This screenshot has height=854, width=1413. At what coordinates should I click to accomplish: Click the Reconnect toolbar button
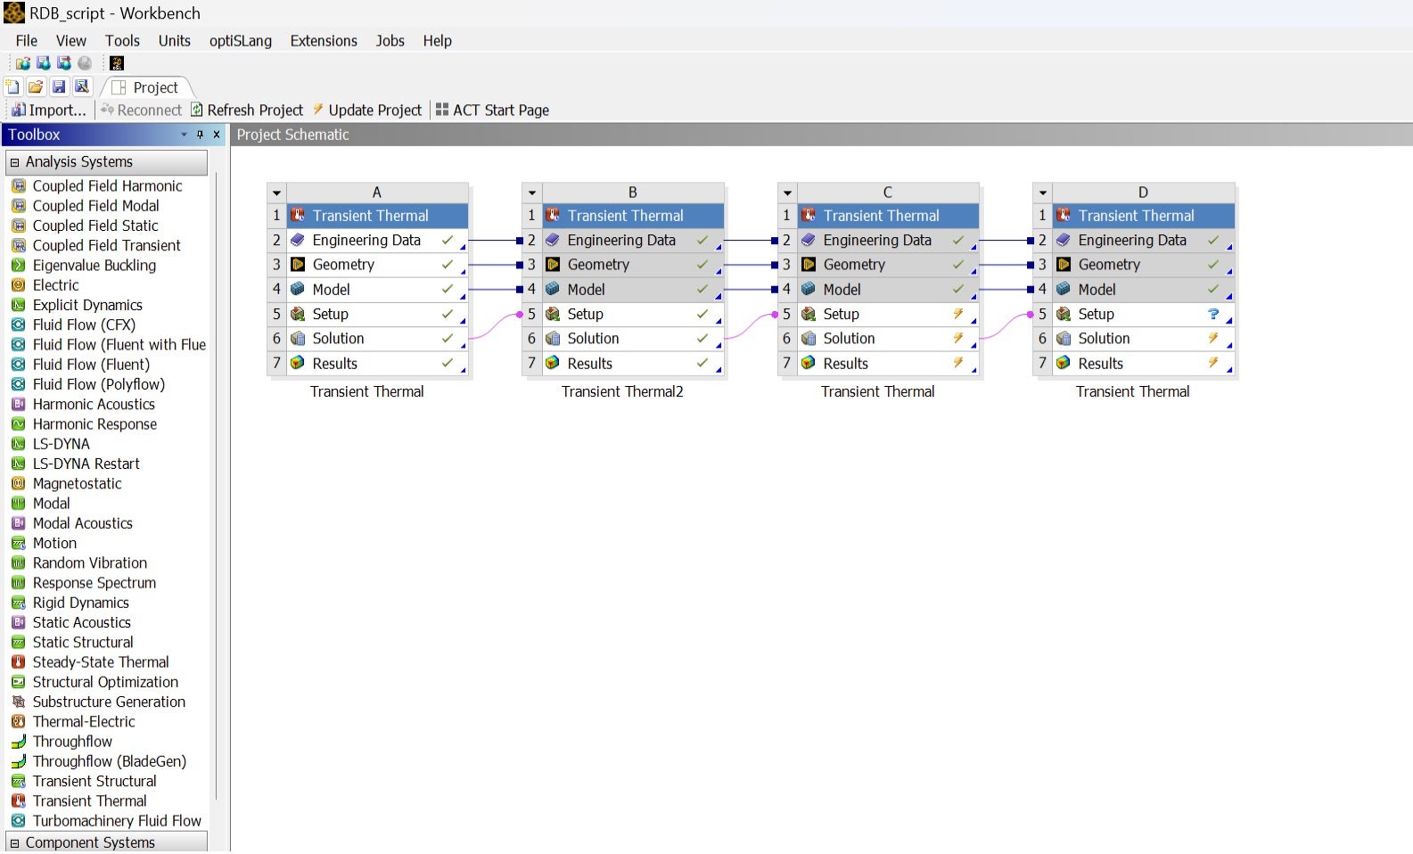point(141,110)
